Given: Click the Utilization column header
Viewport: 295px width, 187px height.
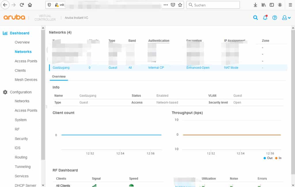Looking at the screenshot, I should pyautogui.click(x=209, y=179).
